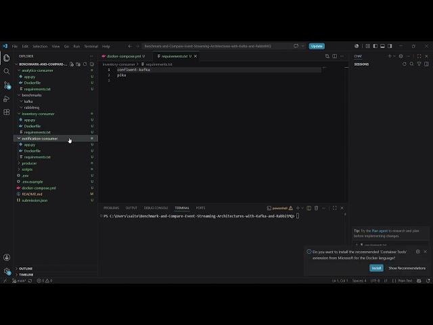Dismiss the Container Tools notification
Image resolution: width=433 pixels, height=325 pixels.
pyautogui.click(x=426, y=251)
